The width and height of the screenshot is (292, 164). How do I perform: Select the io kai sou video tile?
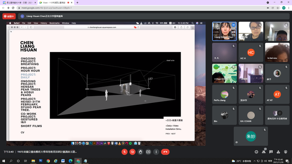point(277,52)
